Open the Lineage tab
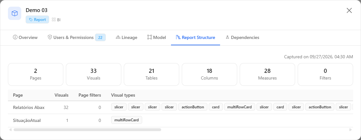The width and height of the screenshot is (361, 140). pos(126,37)
